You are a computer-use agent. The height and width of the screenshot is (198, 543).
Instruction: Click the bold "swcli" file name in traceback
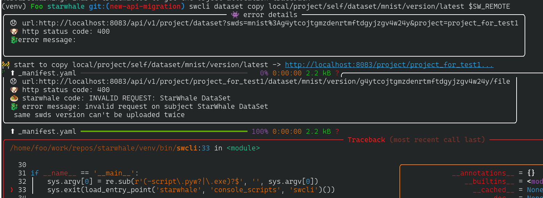(187, 148)
